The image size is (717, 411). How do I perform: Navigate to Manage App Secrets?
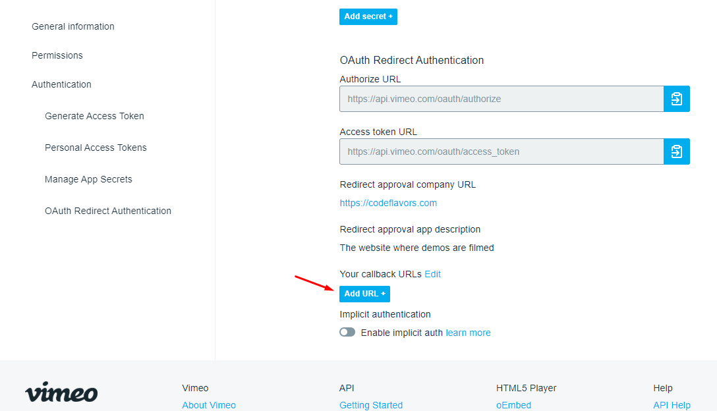click(x=88, y=179)
